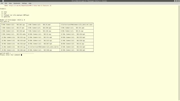Screen dimensions: 180x101
Task: Click table cell numbered 20 (S01.E2.ogv)
Action: [76, 44]
